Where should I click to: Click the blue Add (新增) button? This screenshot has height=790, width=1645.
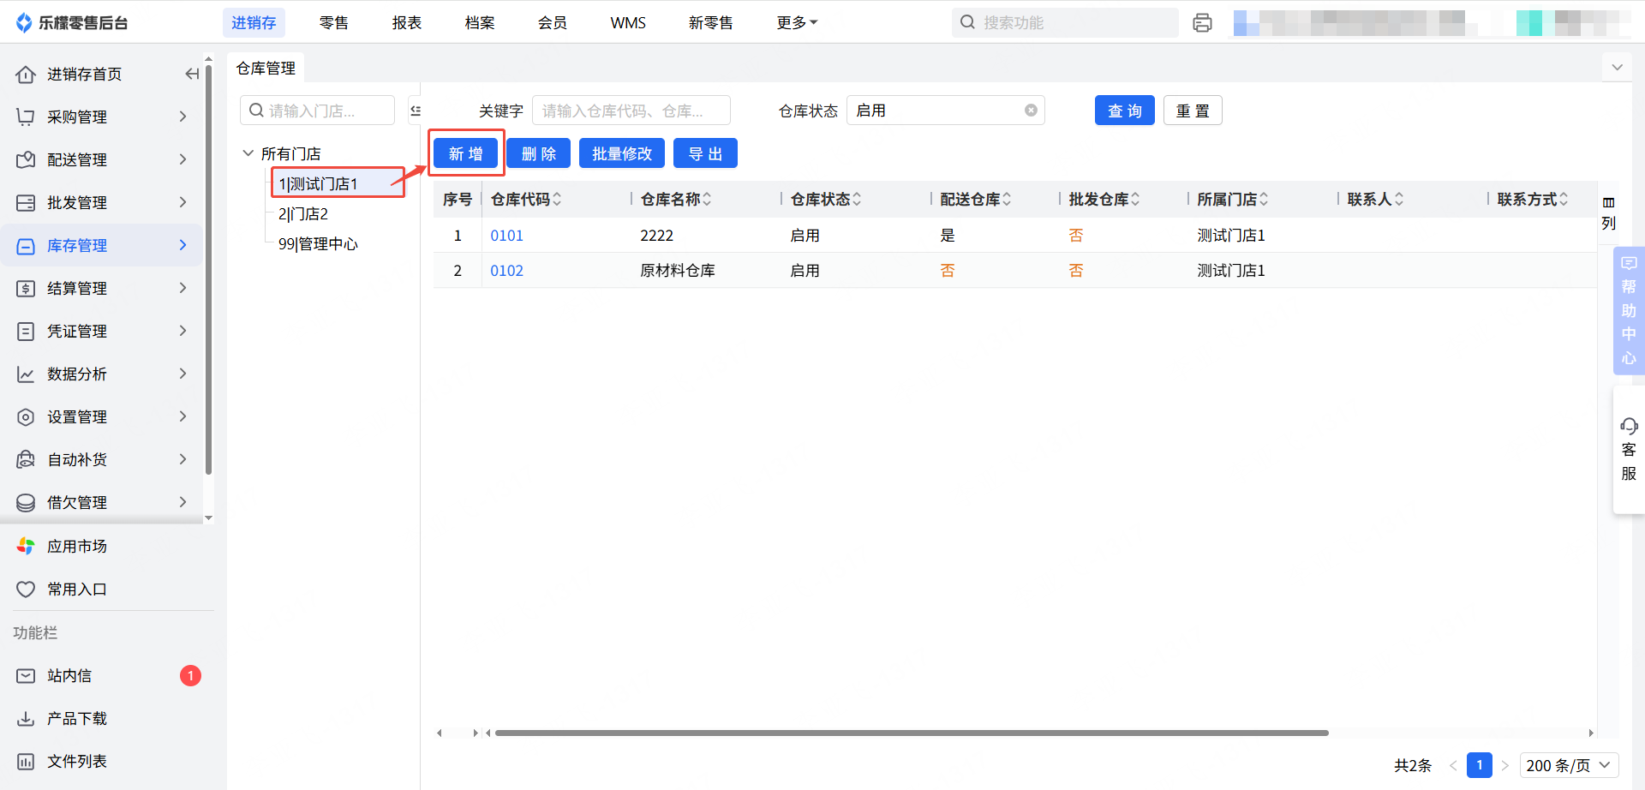[x=465, y=154]
